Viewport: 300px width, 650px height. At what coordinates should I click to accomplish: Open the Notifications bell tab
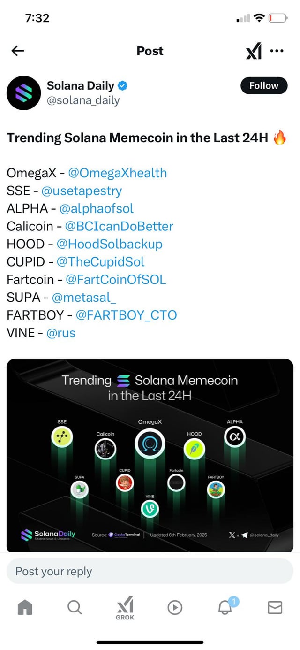tap(225, 608)
